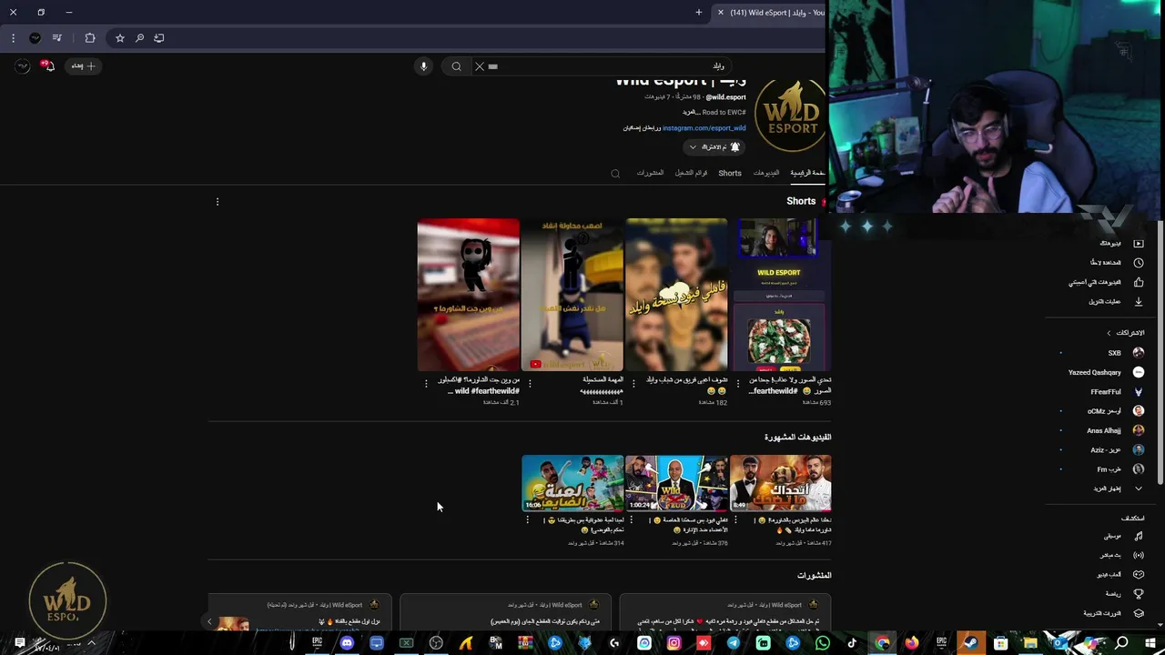Open Gaming in Explore sidebar

pyautogui.click(x=1121, y=575)
